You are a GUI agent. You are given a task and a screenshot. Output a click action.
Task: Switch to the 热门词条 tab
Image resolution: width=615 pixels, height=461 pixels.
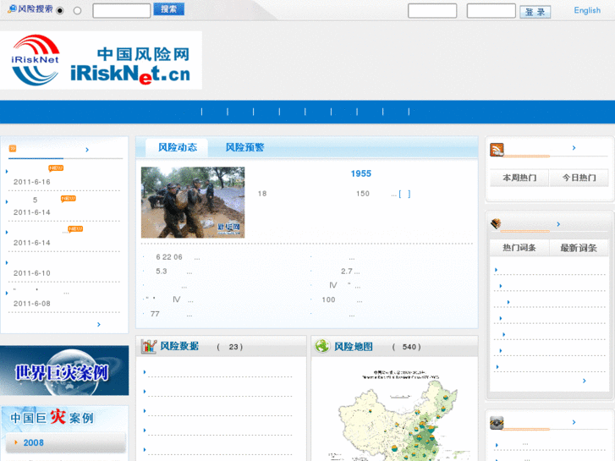click(519, 248)
